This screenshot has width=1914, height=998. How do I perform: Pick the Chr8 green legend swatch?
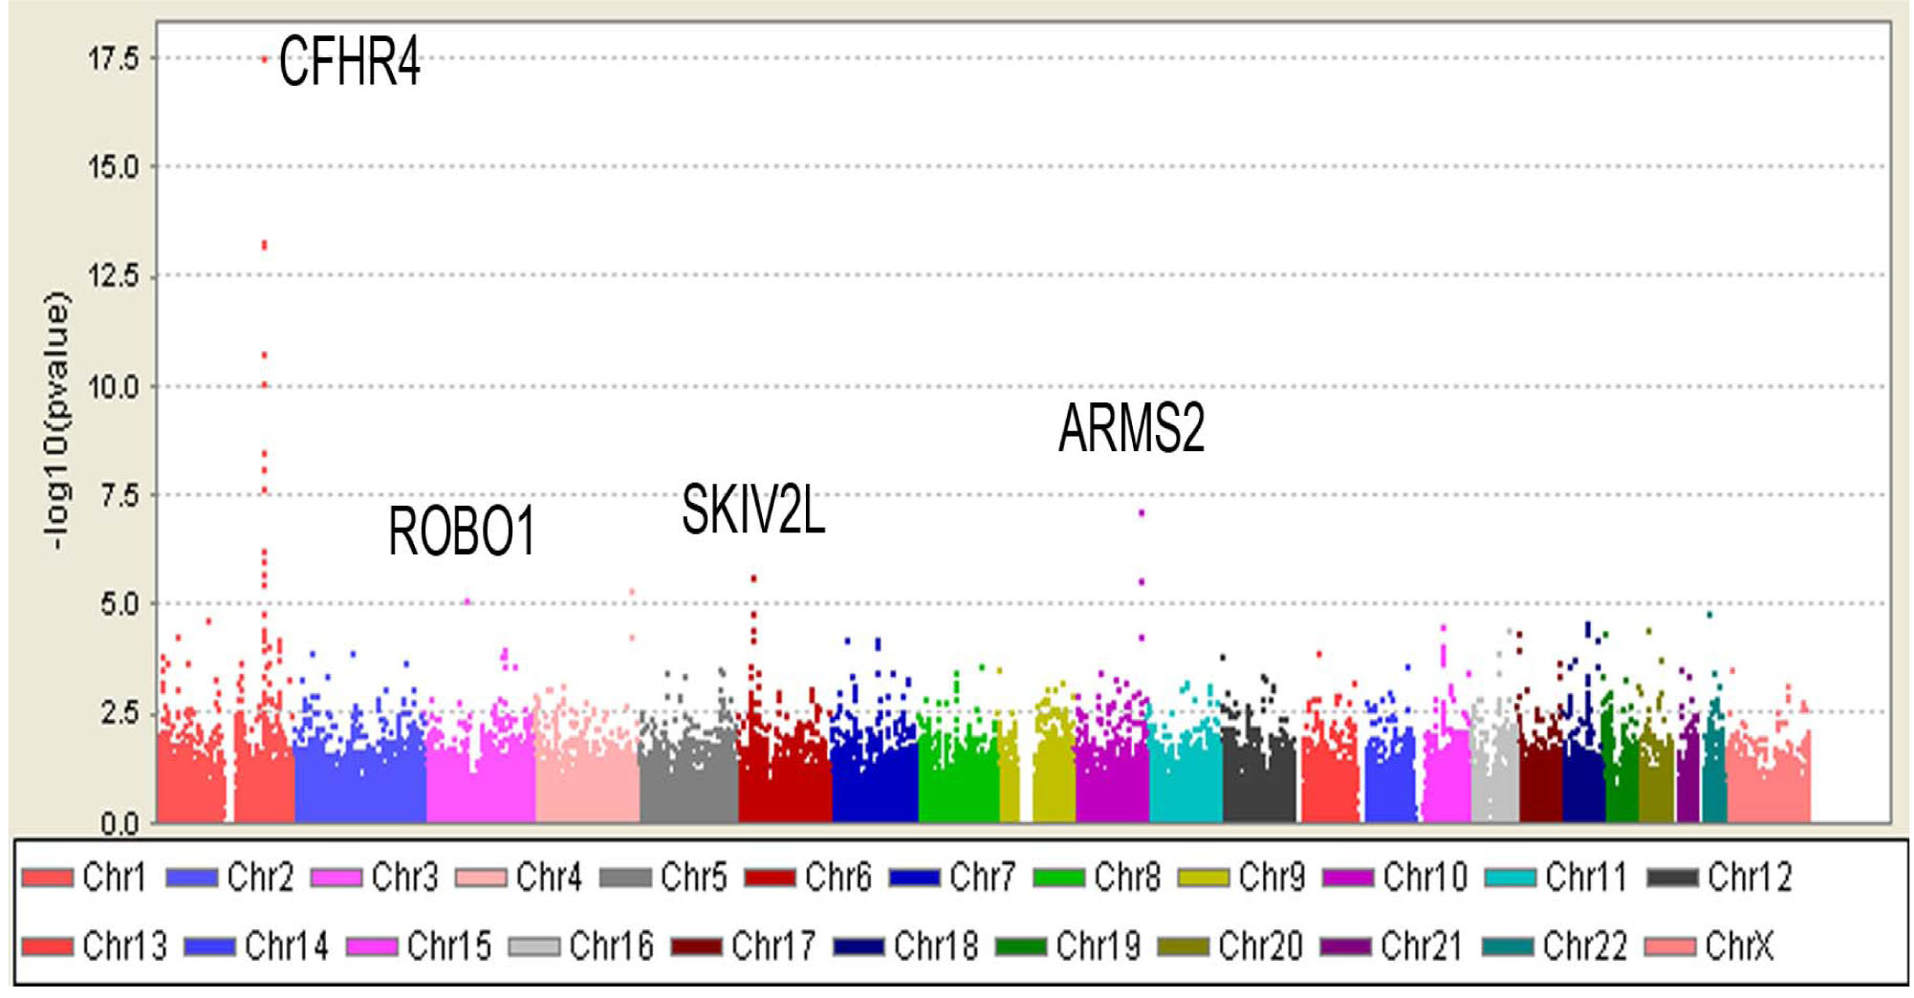(x=1058, y=878)
